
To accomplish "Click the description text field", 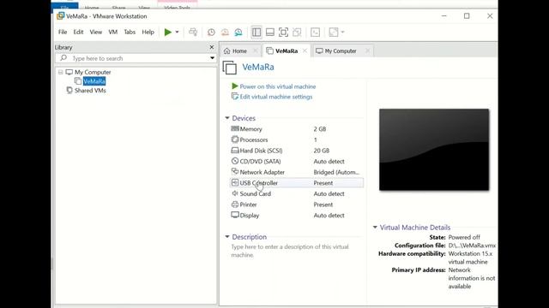I will click(x=290, y=251).
